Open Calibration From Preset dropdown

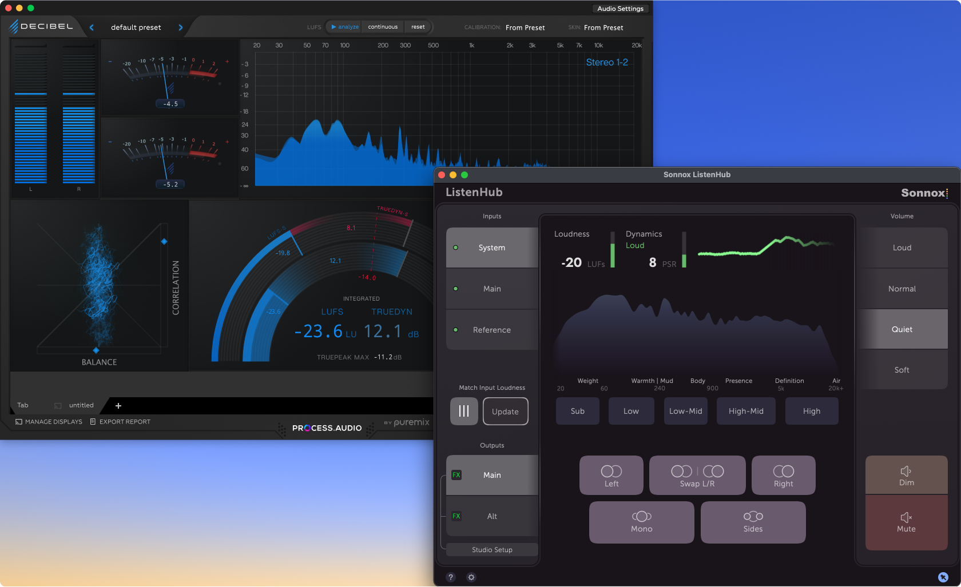[525, 27]
